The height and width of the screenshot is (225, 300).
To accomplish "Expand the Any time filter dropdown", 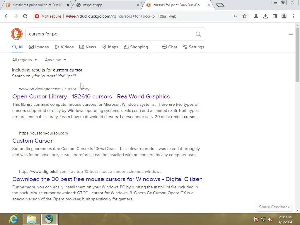I will (55, 60).
